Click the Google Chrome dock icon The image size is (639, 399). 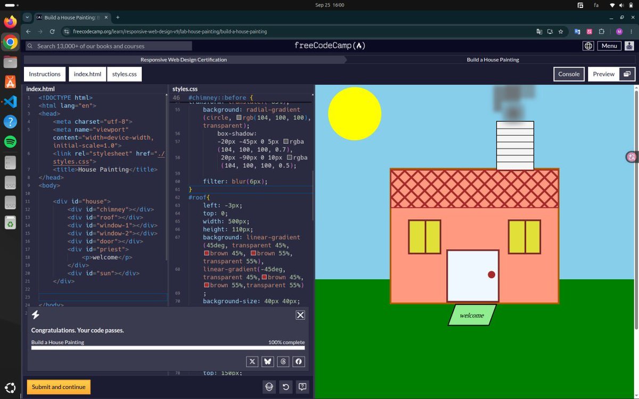pyautogui.click(x=10, y=42)
